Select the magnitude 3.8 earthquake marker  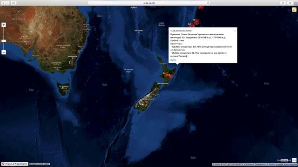point(196,22)
